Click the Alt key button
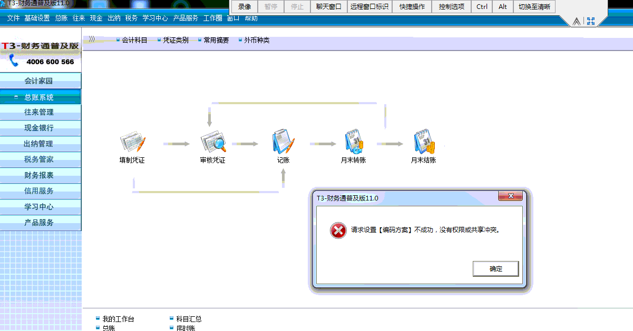The width and height of the screenshot is (633, 331). [503, 7]
